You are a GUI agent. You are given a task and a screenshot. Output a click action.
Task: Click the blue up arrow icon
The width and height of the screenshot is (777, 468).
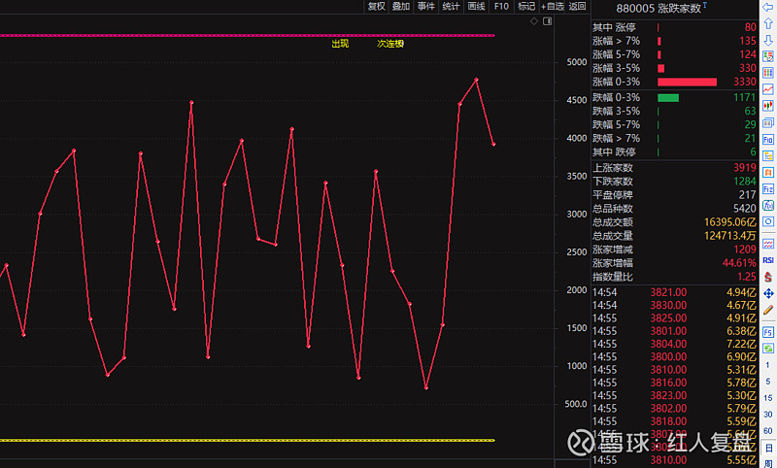(x=767, y=23)
